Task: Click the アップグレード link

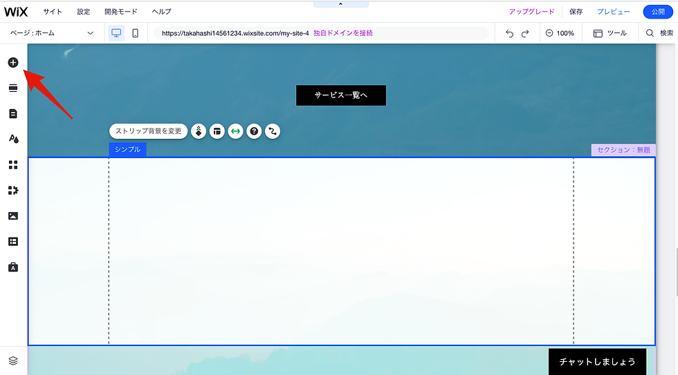Action: [x=531, y=12]
